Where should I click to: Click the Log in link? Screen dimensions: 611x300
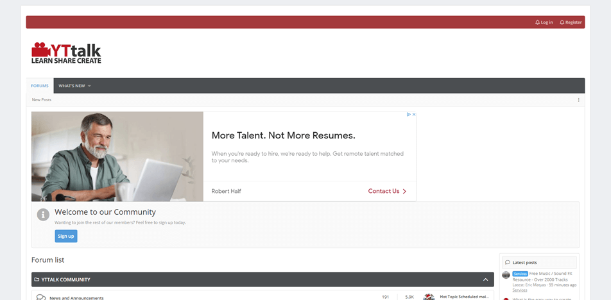(x=544, y=22)
